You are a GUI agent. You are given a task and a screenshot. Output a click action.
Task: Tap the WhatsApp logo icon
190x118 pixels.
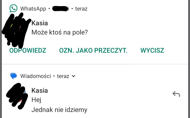(13, 8)
